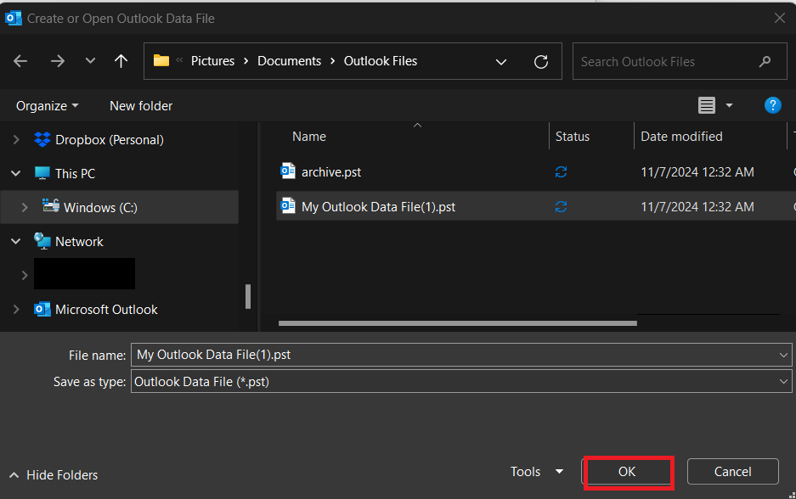
Task: Sort files by Date modified column
Action: coord(682,137)
